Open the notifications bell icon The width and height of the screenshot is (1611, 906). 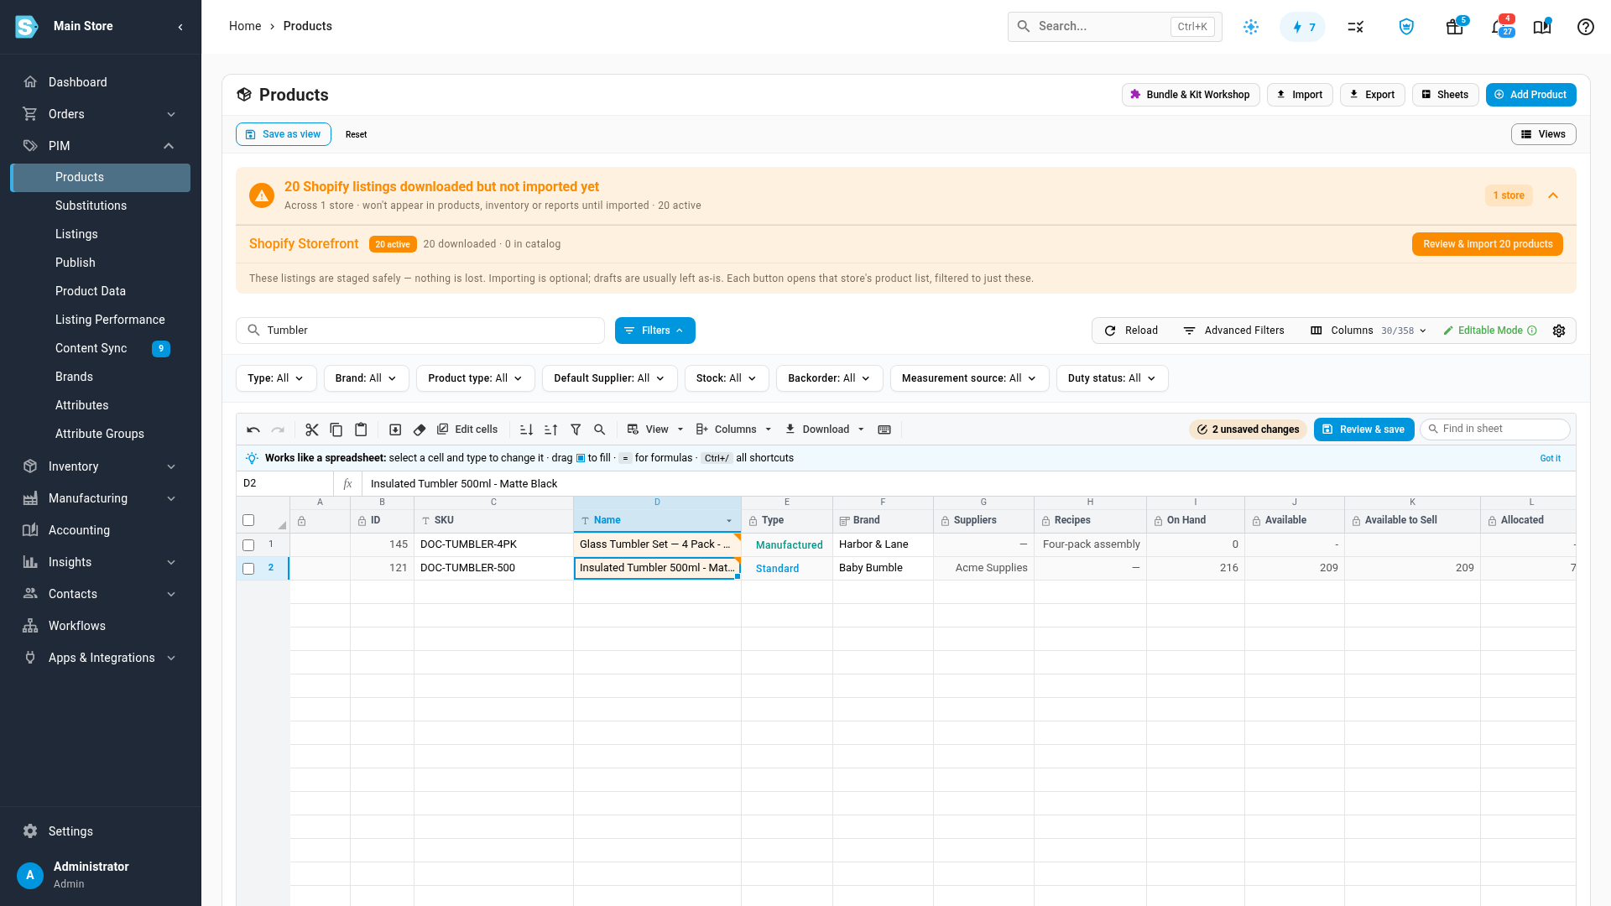pyautogui.click(x=1500, y=27)
